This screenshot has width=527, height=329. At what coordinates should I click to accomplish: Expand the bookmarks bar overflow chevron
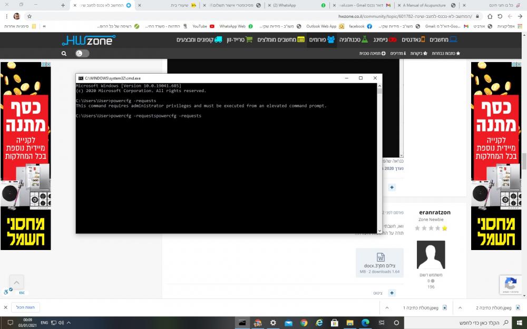click(x=44, y=26)
